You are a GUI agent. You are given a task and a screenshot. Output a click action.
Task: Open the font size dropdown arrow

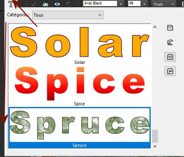point(144,4)
